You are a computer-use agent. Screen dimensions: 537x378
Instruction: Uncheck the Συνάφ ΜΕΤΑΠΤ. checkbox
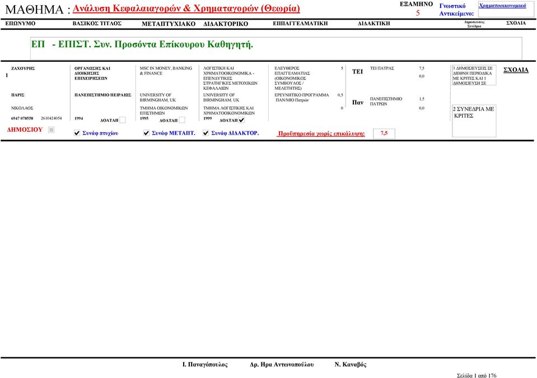tap(147, 133)
